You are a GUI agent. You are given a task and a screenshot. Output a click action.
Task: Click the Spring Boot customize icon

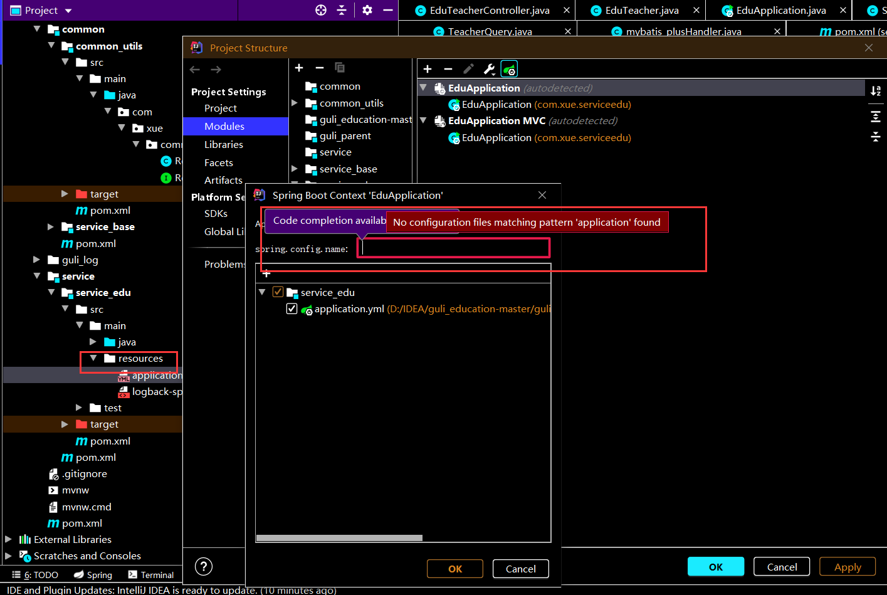pyautogui.click(x=509, y=69)
